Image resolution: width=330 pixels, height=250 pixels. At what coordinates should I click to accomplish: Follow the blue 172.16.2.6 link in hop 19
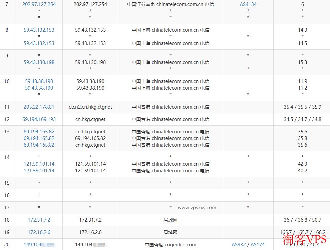pyautogui.click(x=39, y=232)
